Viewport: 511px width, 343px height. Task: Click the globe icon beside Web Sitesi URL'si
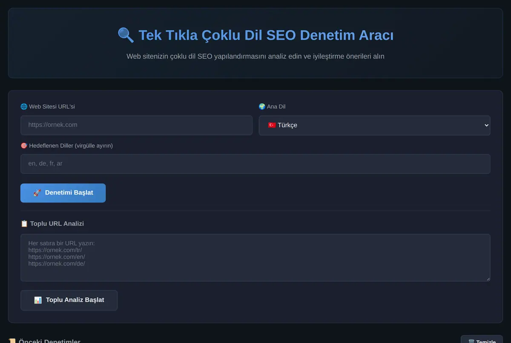tap(24, 106)
